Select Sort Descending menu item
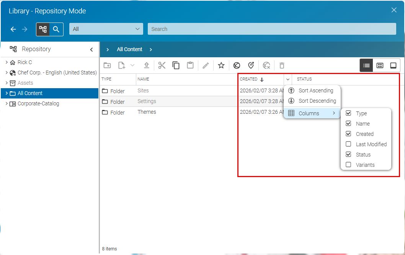The width and height of the screenshot is (405, 255). pos(317,101)
